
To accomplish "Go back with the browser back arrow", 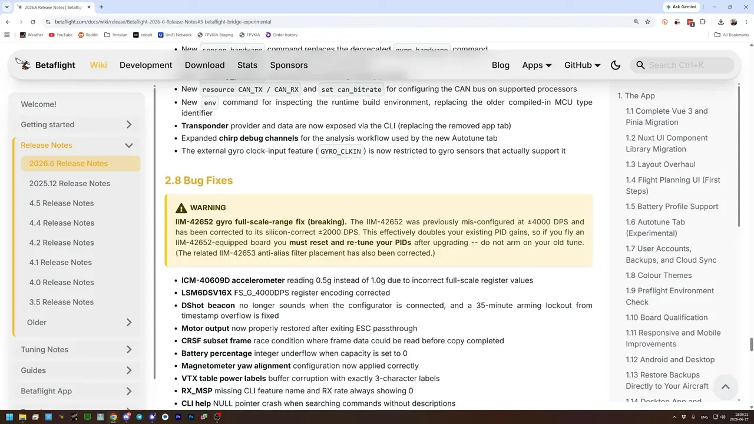I will (8, 22).
